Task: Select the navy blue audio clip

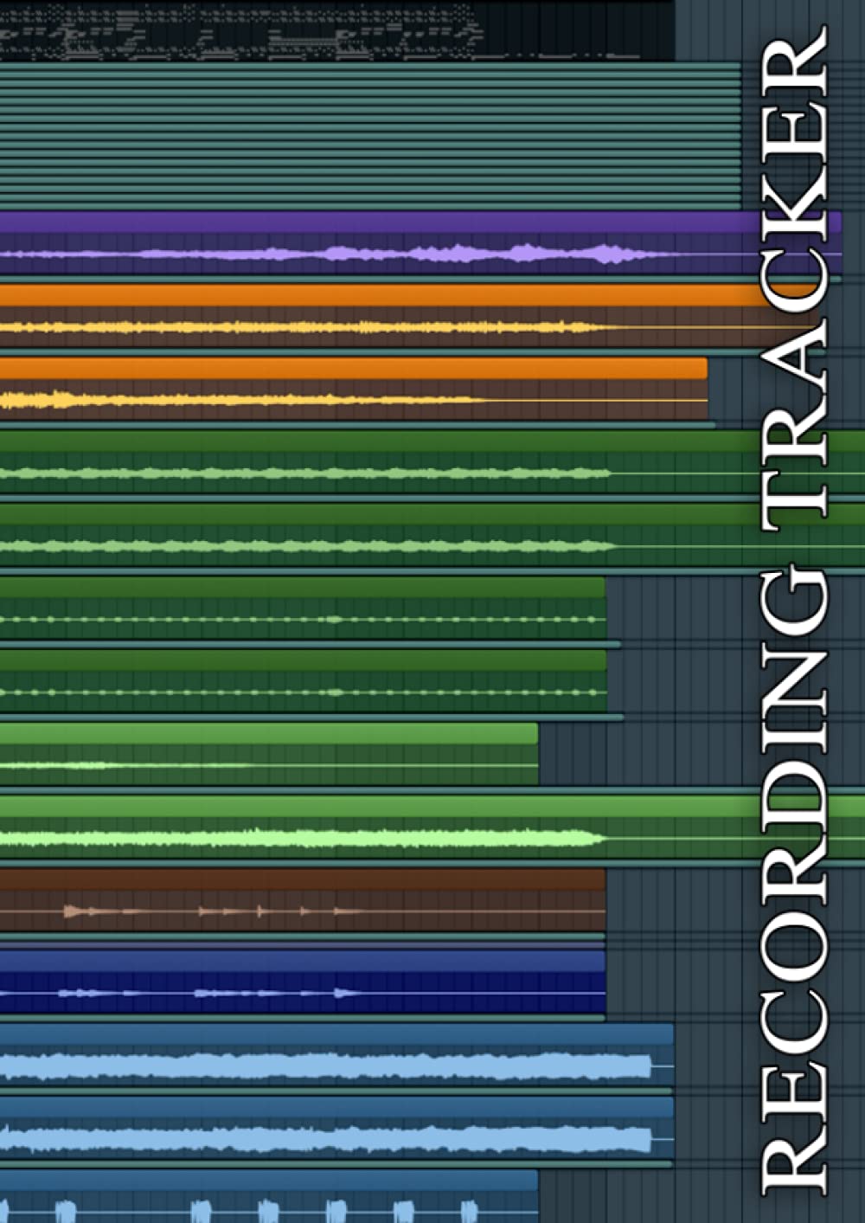Action: [303, 982]
